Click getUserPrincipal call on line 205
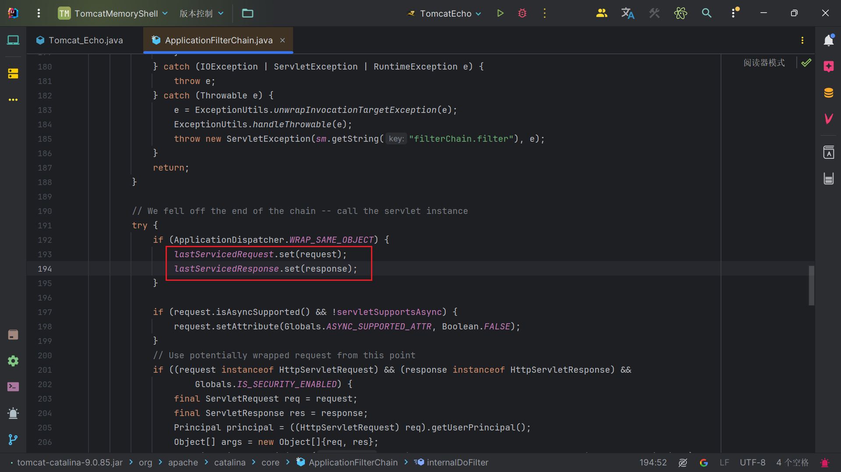 tap(474, 427)
